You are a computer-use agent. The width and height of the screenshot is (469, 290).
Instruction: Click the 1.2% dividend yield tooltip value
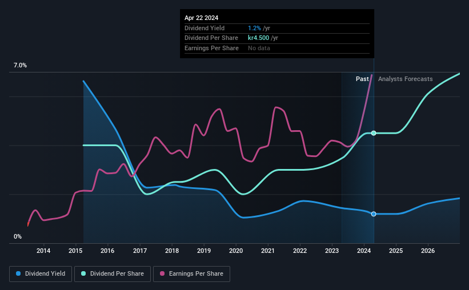[x=254, y=28]
